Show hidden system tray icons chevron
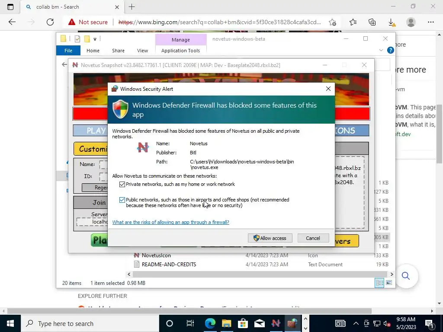 coord(356,323)
